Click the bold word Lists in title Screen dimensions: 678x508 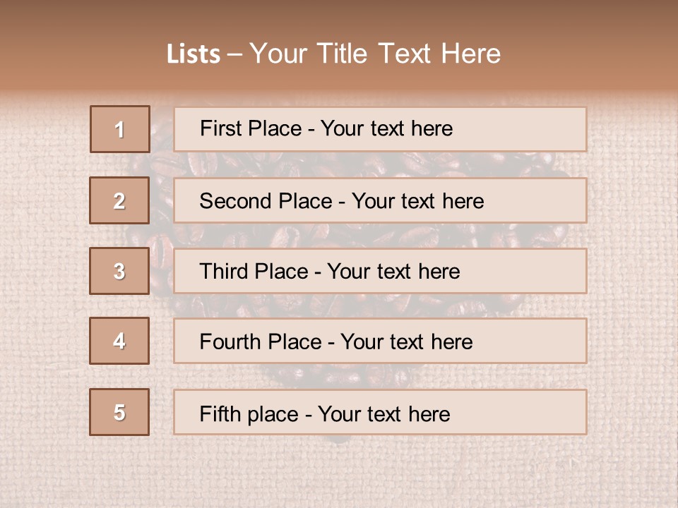pos(194,54)
